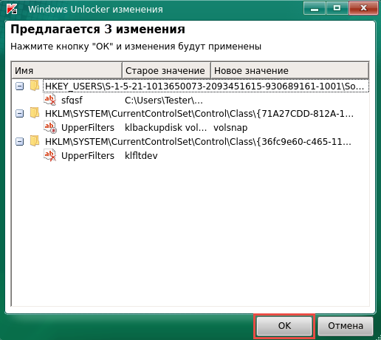Click the Старое значение column header
This screenshot has width=381, height=340.
166,70
